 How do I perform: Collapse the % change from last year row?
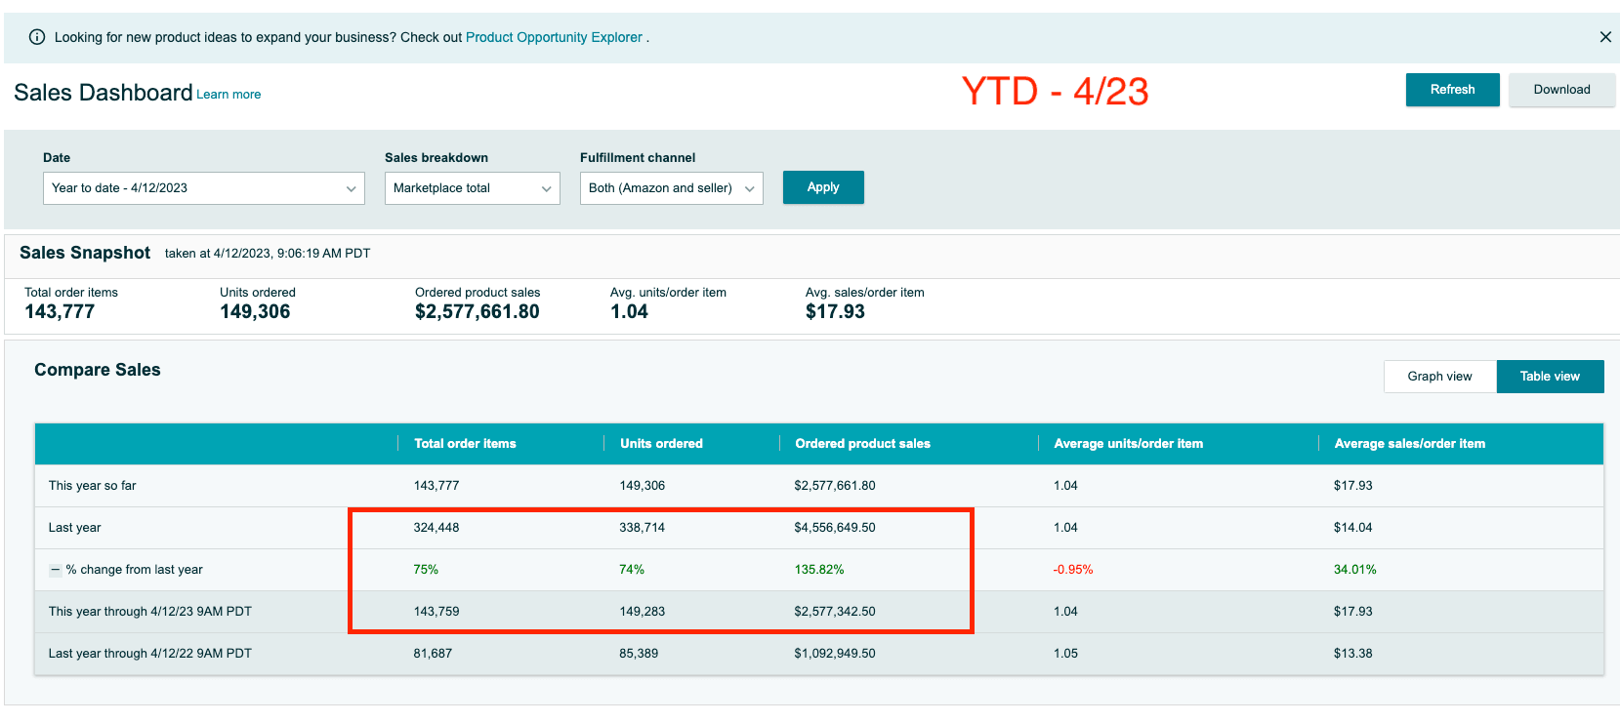56,570
